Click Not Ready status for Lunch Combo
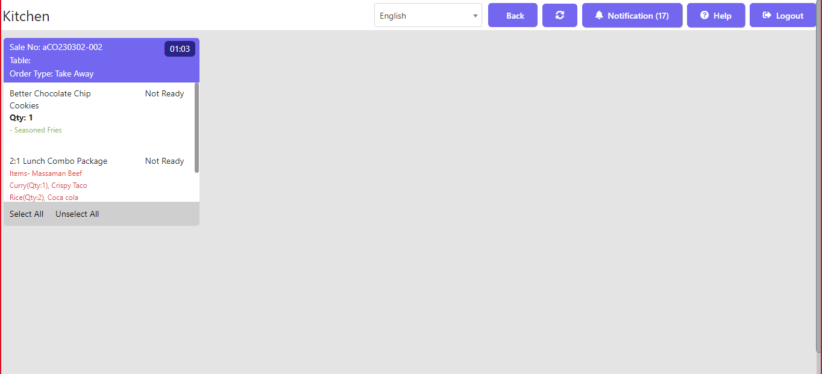Image resolution: width=822 pixels, height=374 pixels. pos(165,161)
